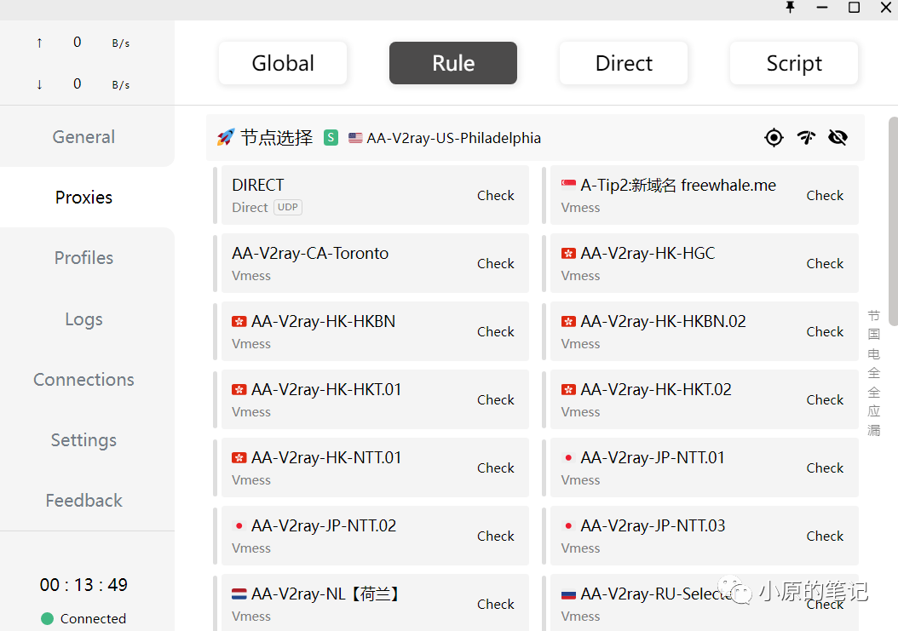
Task: Check latency of AA-V2ray-HK-HGC node
Action: tap(825, 263)
